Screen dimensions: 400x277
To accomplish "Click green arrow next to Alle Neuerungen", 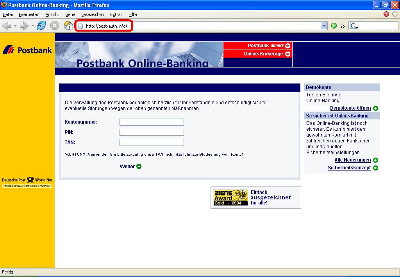I will pos(375,160).
